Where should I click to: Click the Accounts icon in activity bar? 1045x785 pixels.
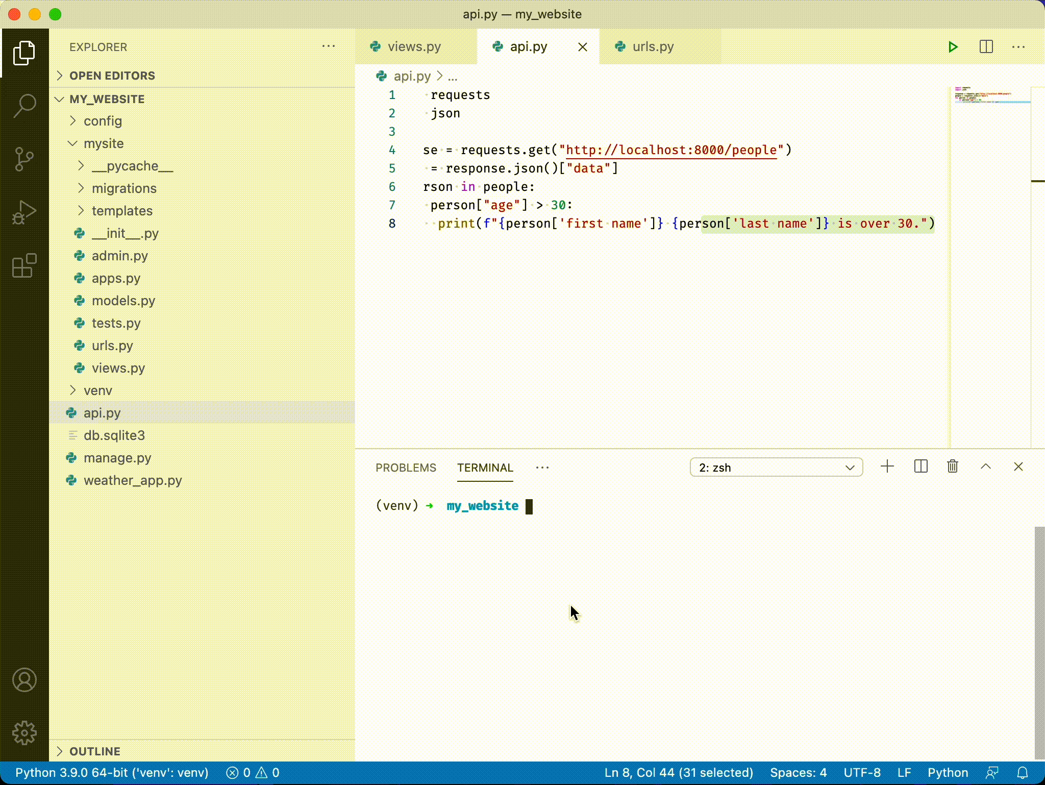tap(24, 680)
